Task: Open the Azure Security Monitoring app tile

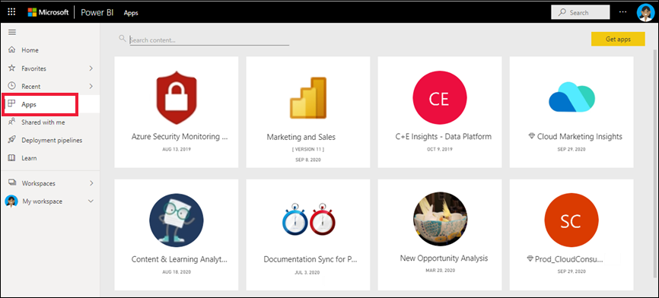Action: click(176, 112)
